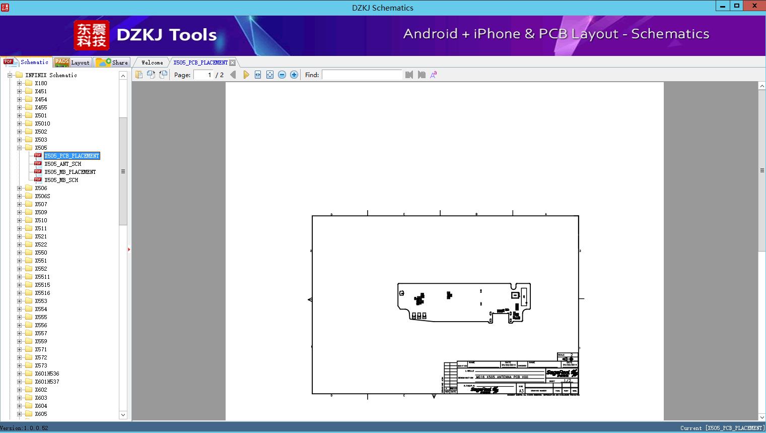
Task: Click the red splitter arrow to collapse the sidebar
Action: click(x=129, y=250)
